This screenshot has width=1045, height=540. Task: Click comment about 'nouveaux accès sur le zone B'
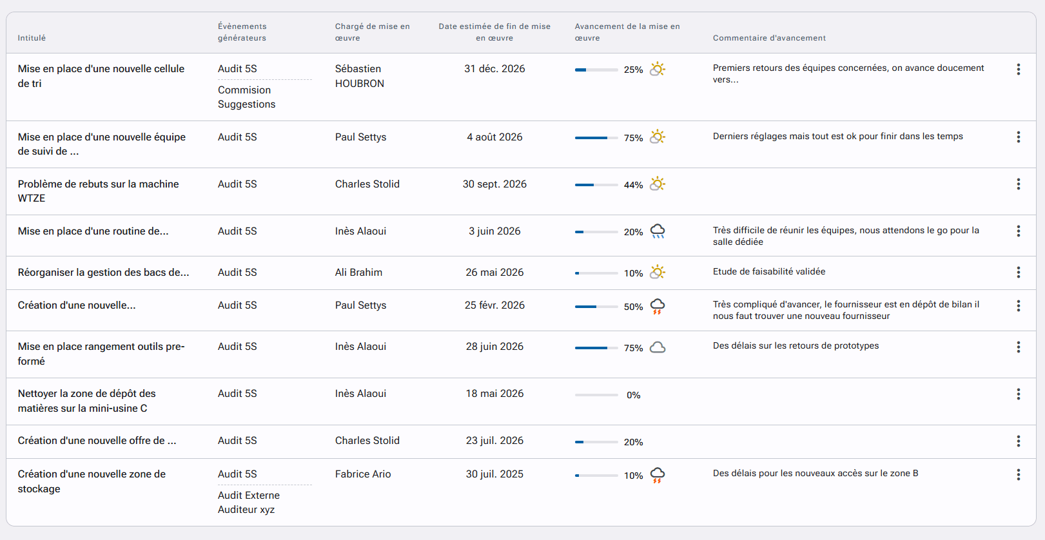click(815, 474)
